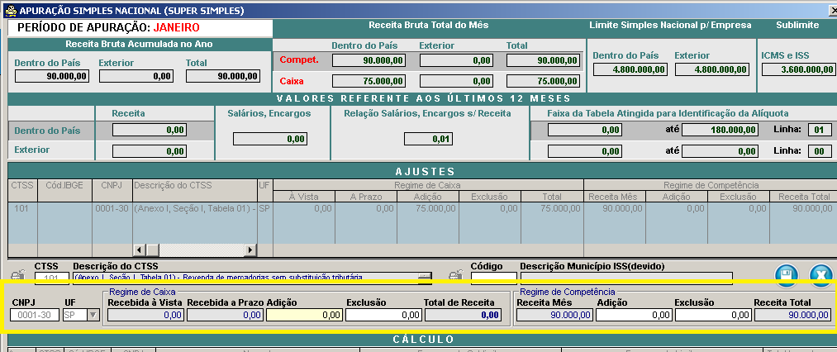Screen dimensions: 837x352
Task: Click the Total de Receita field
Action: (463, 315)
